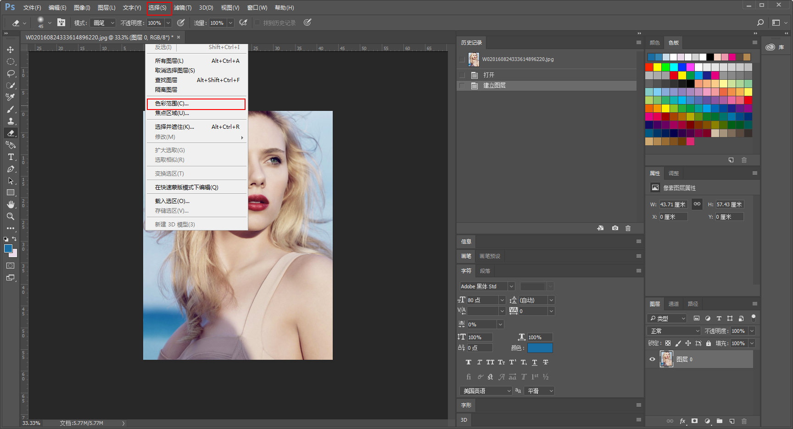Click the font size field showing 80 点

482,300
